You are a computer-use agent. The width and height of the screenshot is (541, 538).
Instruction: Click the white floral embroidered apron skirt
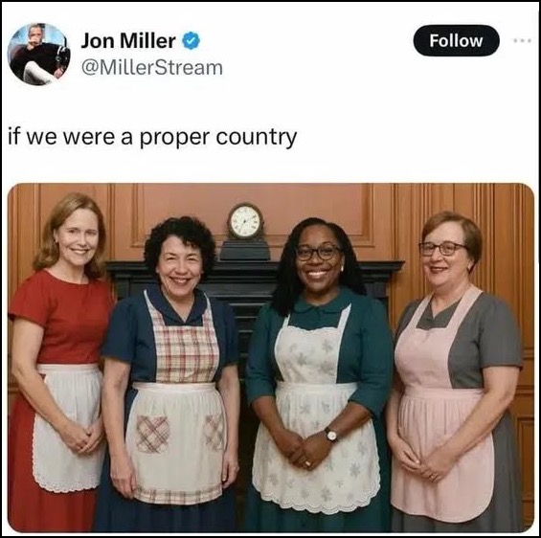point(316,448)
